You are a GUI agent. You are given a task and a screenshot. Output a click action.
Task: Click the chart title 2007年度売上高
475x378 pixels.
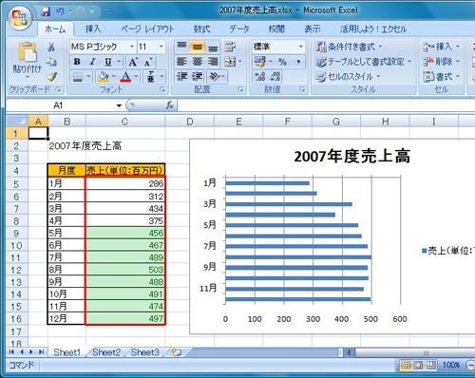[x=351, y=157]
